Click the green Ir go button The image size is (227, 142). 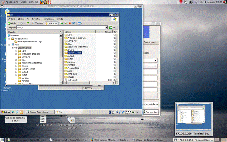click(x=111, y=27)
